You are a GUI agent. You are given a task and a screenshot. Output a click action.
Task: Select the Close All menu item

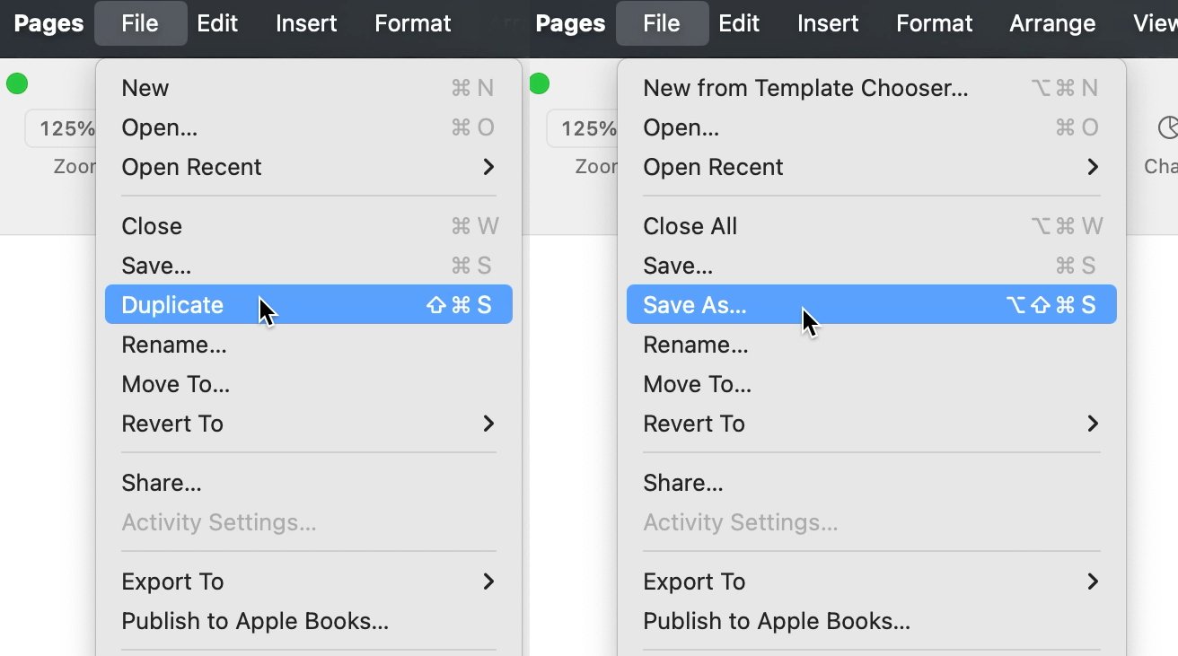871,226
